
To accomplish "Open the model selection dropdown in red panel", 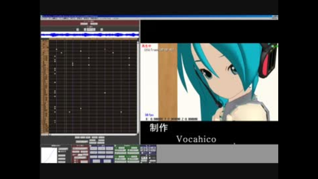I will click(80, 149).
